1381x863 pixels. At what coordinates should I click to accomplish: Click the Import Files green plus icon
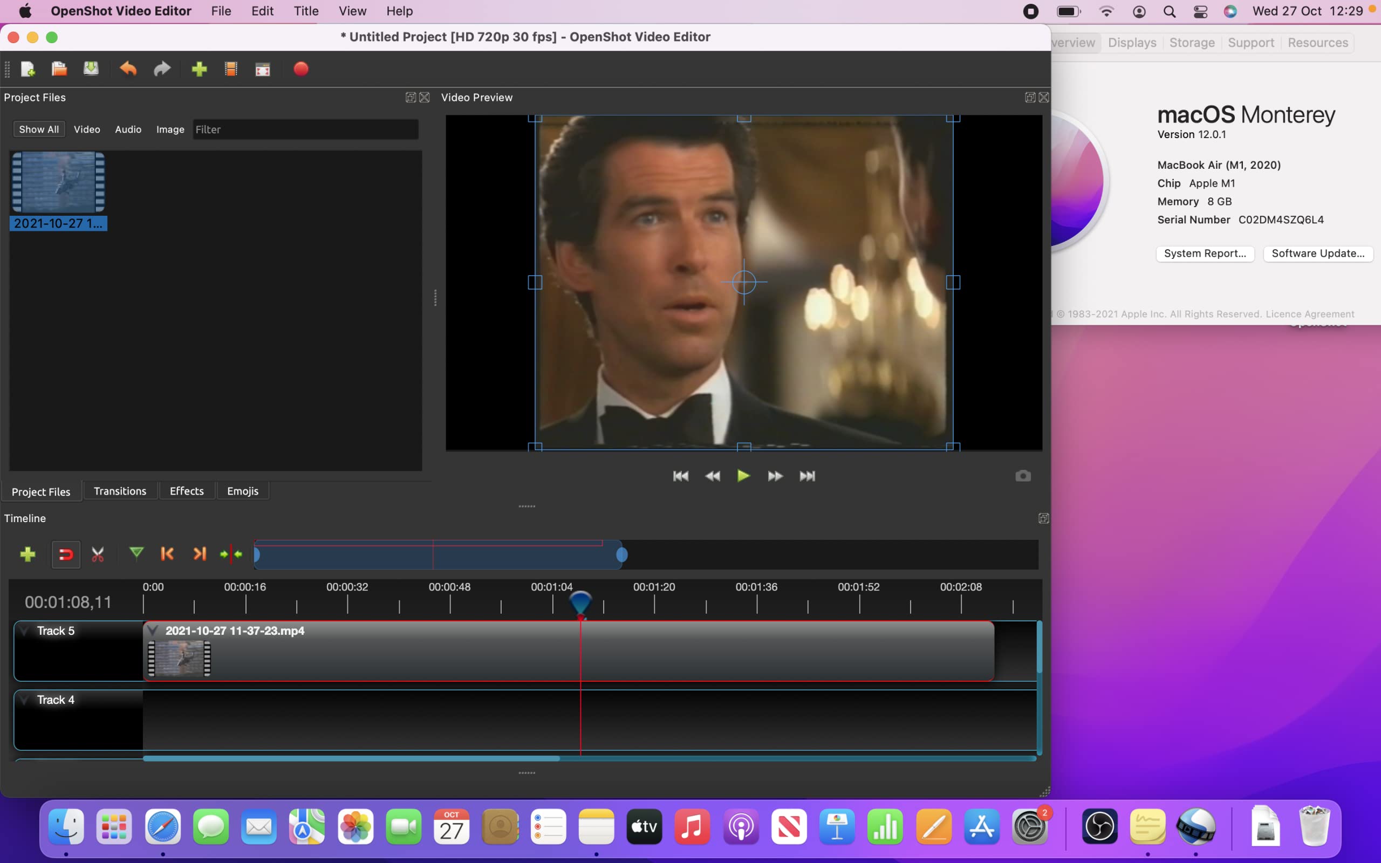tap(199, 69)
